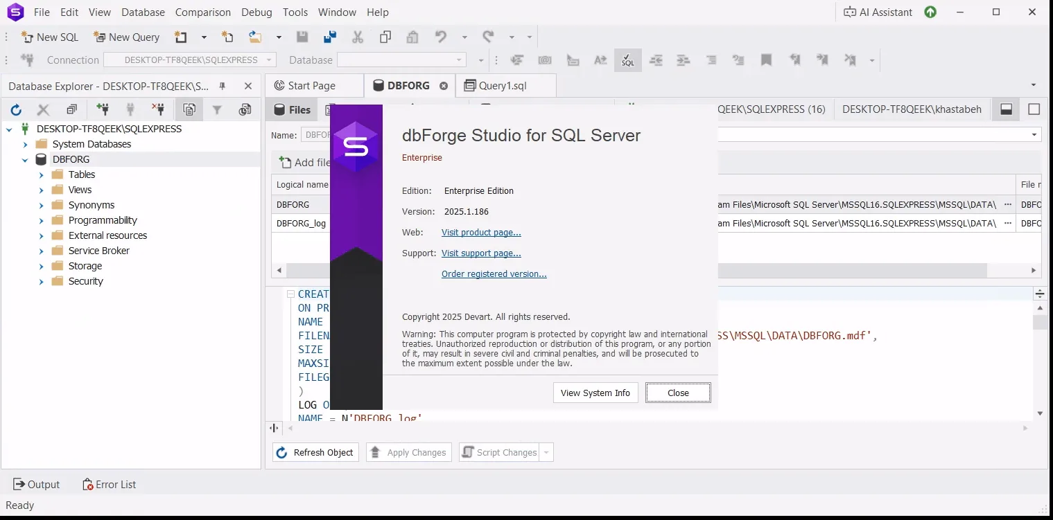Select the Files tab in the DBFORG editor

coord(293,109)
